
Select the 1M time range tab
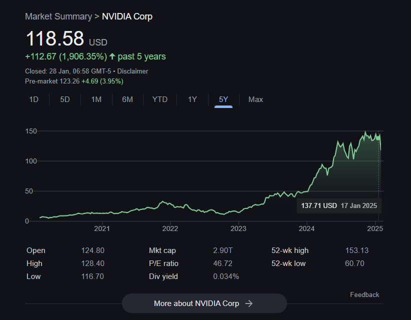pyautogui.click(x=96, y=99)
